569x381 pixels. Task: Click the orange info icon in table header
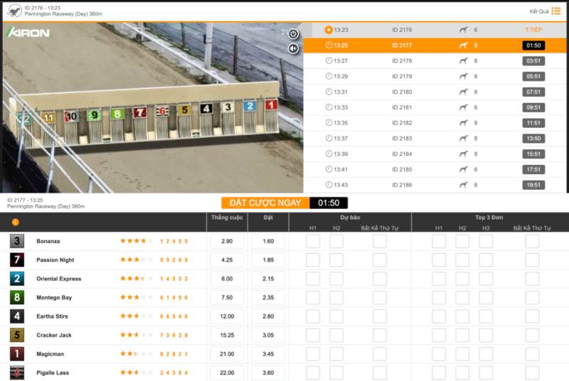coord(16,222)
